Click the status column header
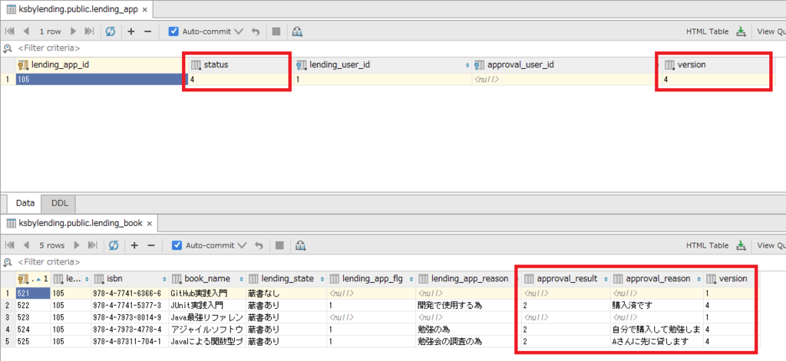The width and height of the screenshot is (786, 361). coord(239,64)
